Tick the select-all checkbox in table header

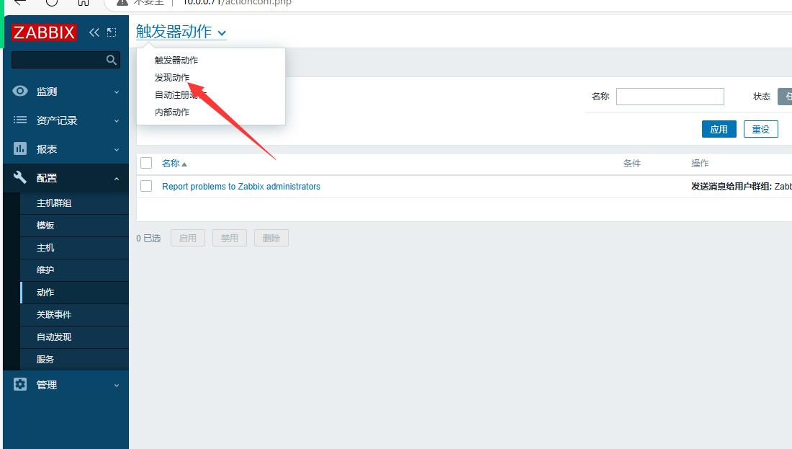[x=146, y=163]
